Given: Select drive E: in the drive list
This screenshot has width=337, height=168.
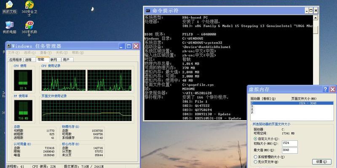Looking at the screenshot, I should click(x=292, y=109).
